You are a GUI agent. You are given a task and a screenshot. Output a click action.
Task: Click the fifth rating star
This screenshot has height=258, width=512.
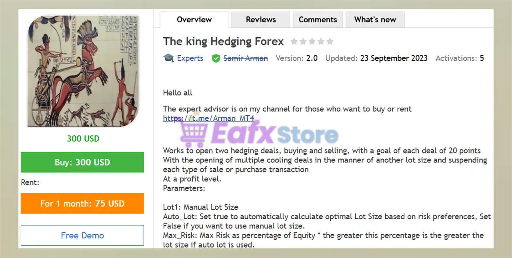click(x=330, y=41)
